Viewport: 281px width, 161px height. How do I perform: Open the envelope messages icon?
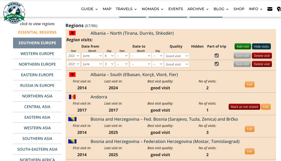[x=270, y=9]
